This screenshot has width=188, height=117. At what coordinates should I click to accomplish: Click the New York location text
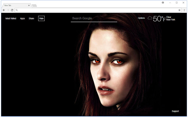click(x=171, y=20)
